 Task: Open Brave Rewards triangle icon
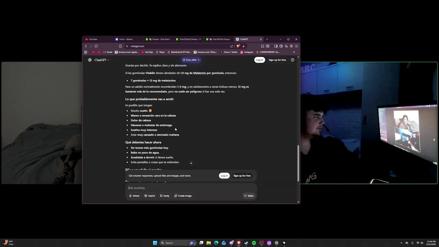pyautogui.click(x=244, y=46)
